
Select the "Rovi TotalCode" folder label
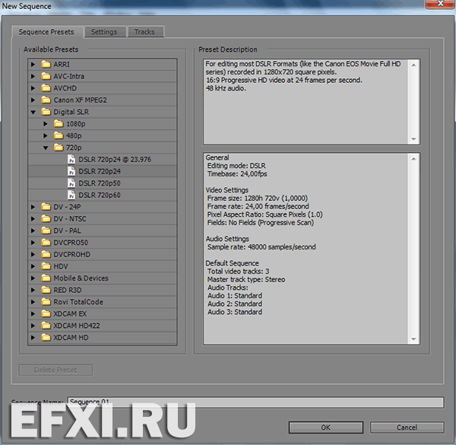[78, 302]
